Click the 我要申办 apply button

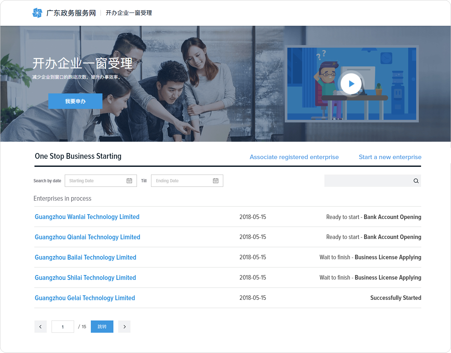75,101
